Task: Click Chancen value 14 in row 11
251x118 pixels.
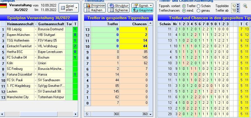Action: click(x=134, y=41)
